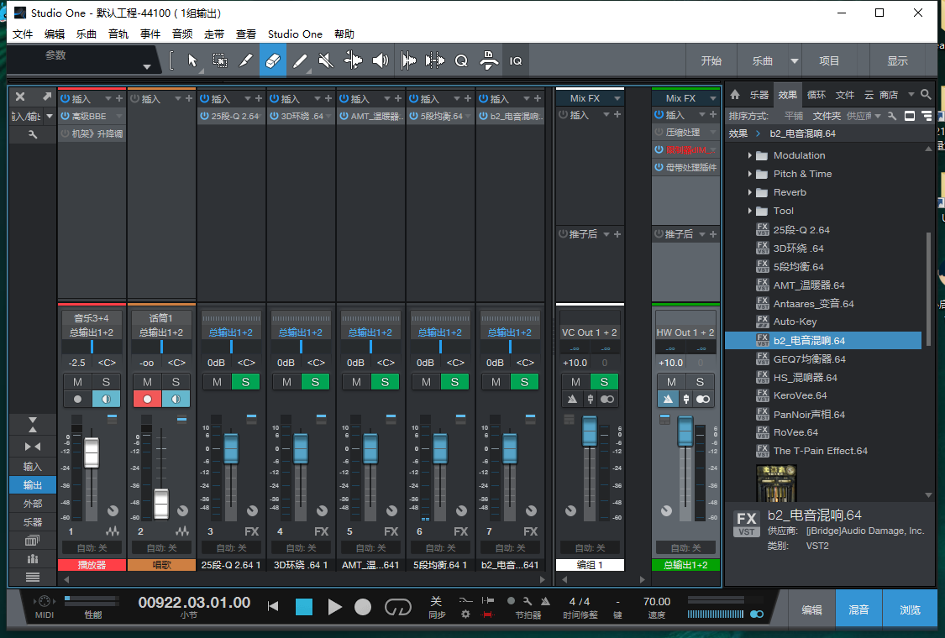
Task: Select the Mute tool
Action: click(326, 60)
